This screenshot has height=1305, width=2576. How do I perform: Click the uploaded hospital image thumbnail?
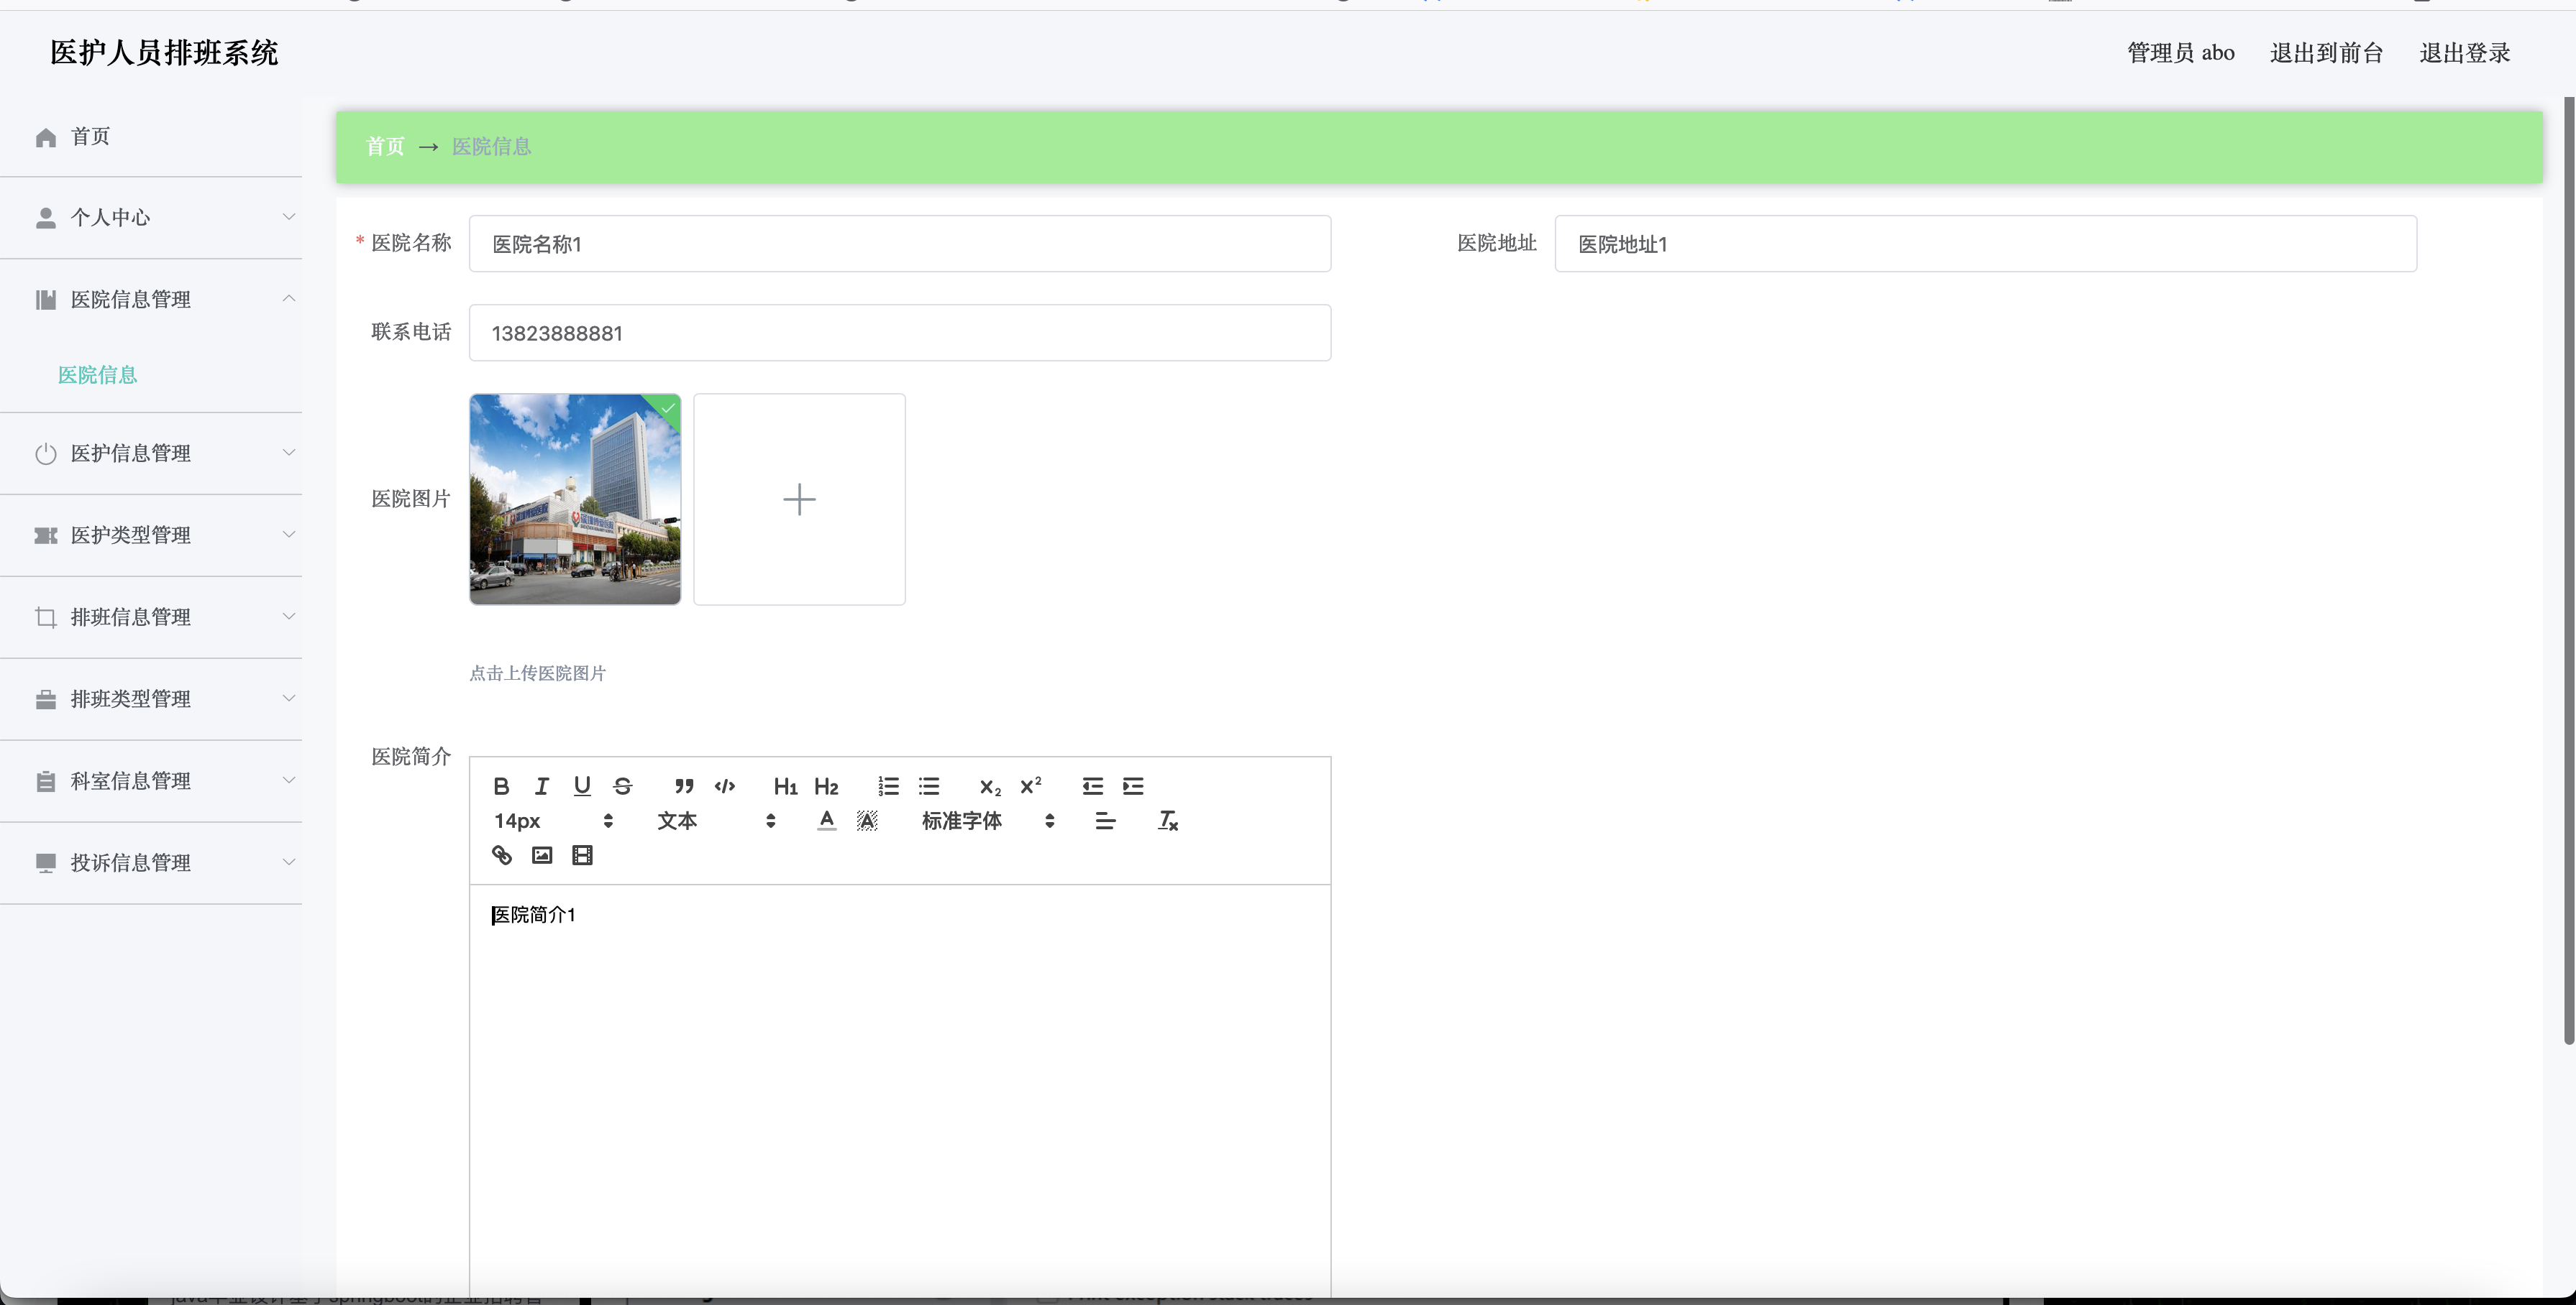click(x=575, y=499)
